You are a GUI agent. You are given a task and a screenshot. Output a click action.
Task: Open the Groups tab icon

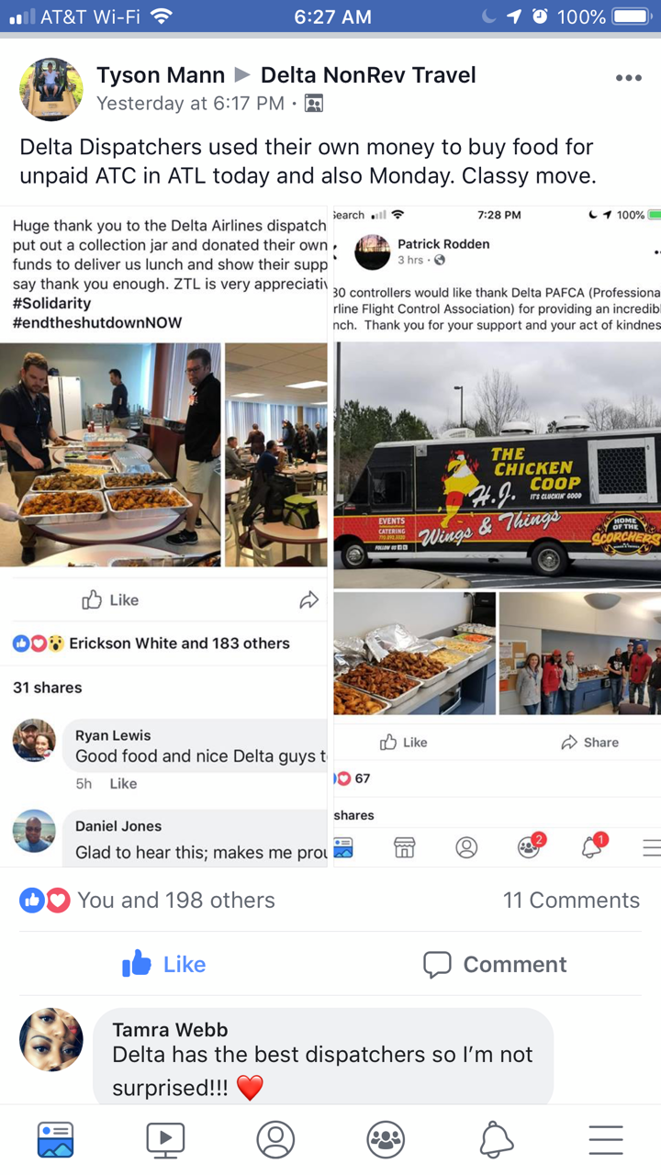386,1139
